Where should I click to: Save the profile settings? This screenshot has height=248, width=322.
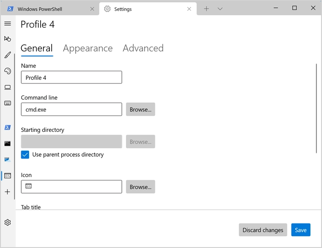pos(300,230)
